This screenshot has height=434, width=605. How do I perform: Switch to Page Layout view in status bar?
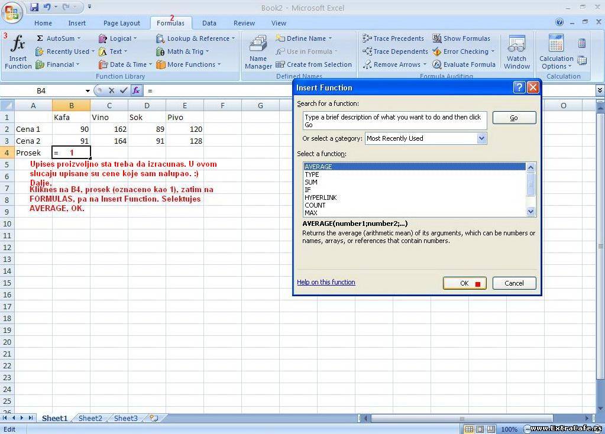480,429
